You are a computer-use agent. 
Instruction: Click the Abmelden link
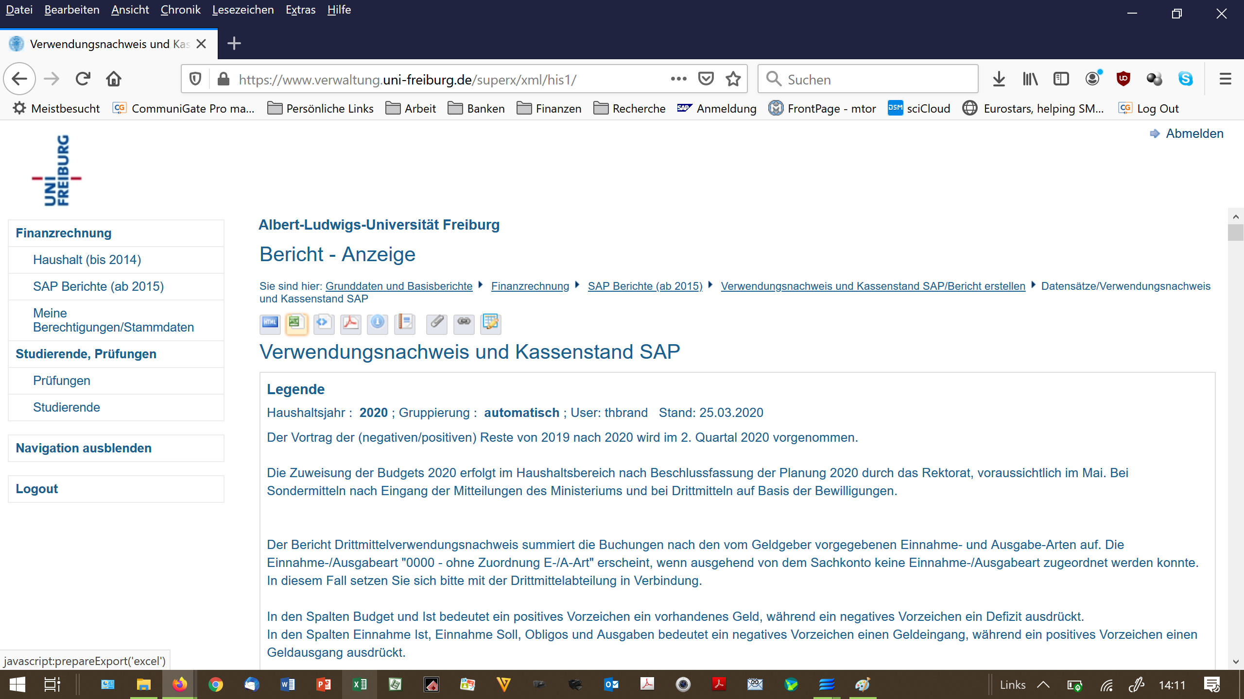[x=1194, y=133]
